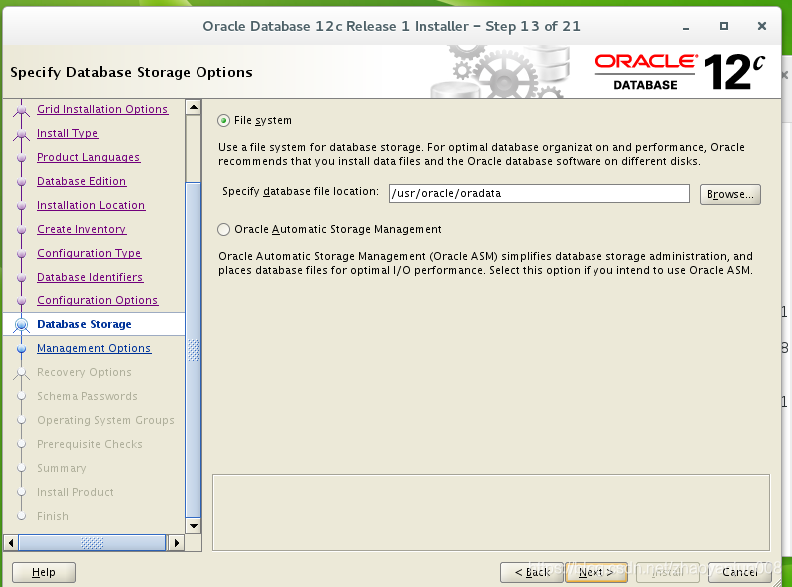Click step bullet beside Database Edition

coord(21,181)
